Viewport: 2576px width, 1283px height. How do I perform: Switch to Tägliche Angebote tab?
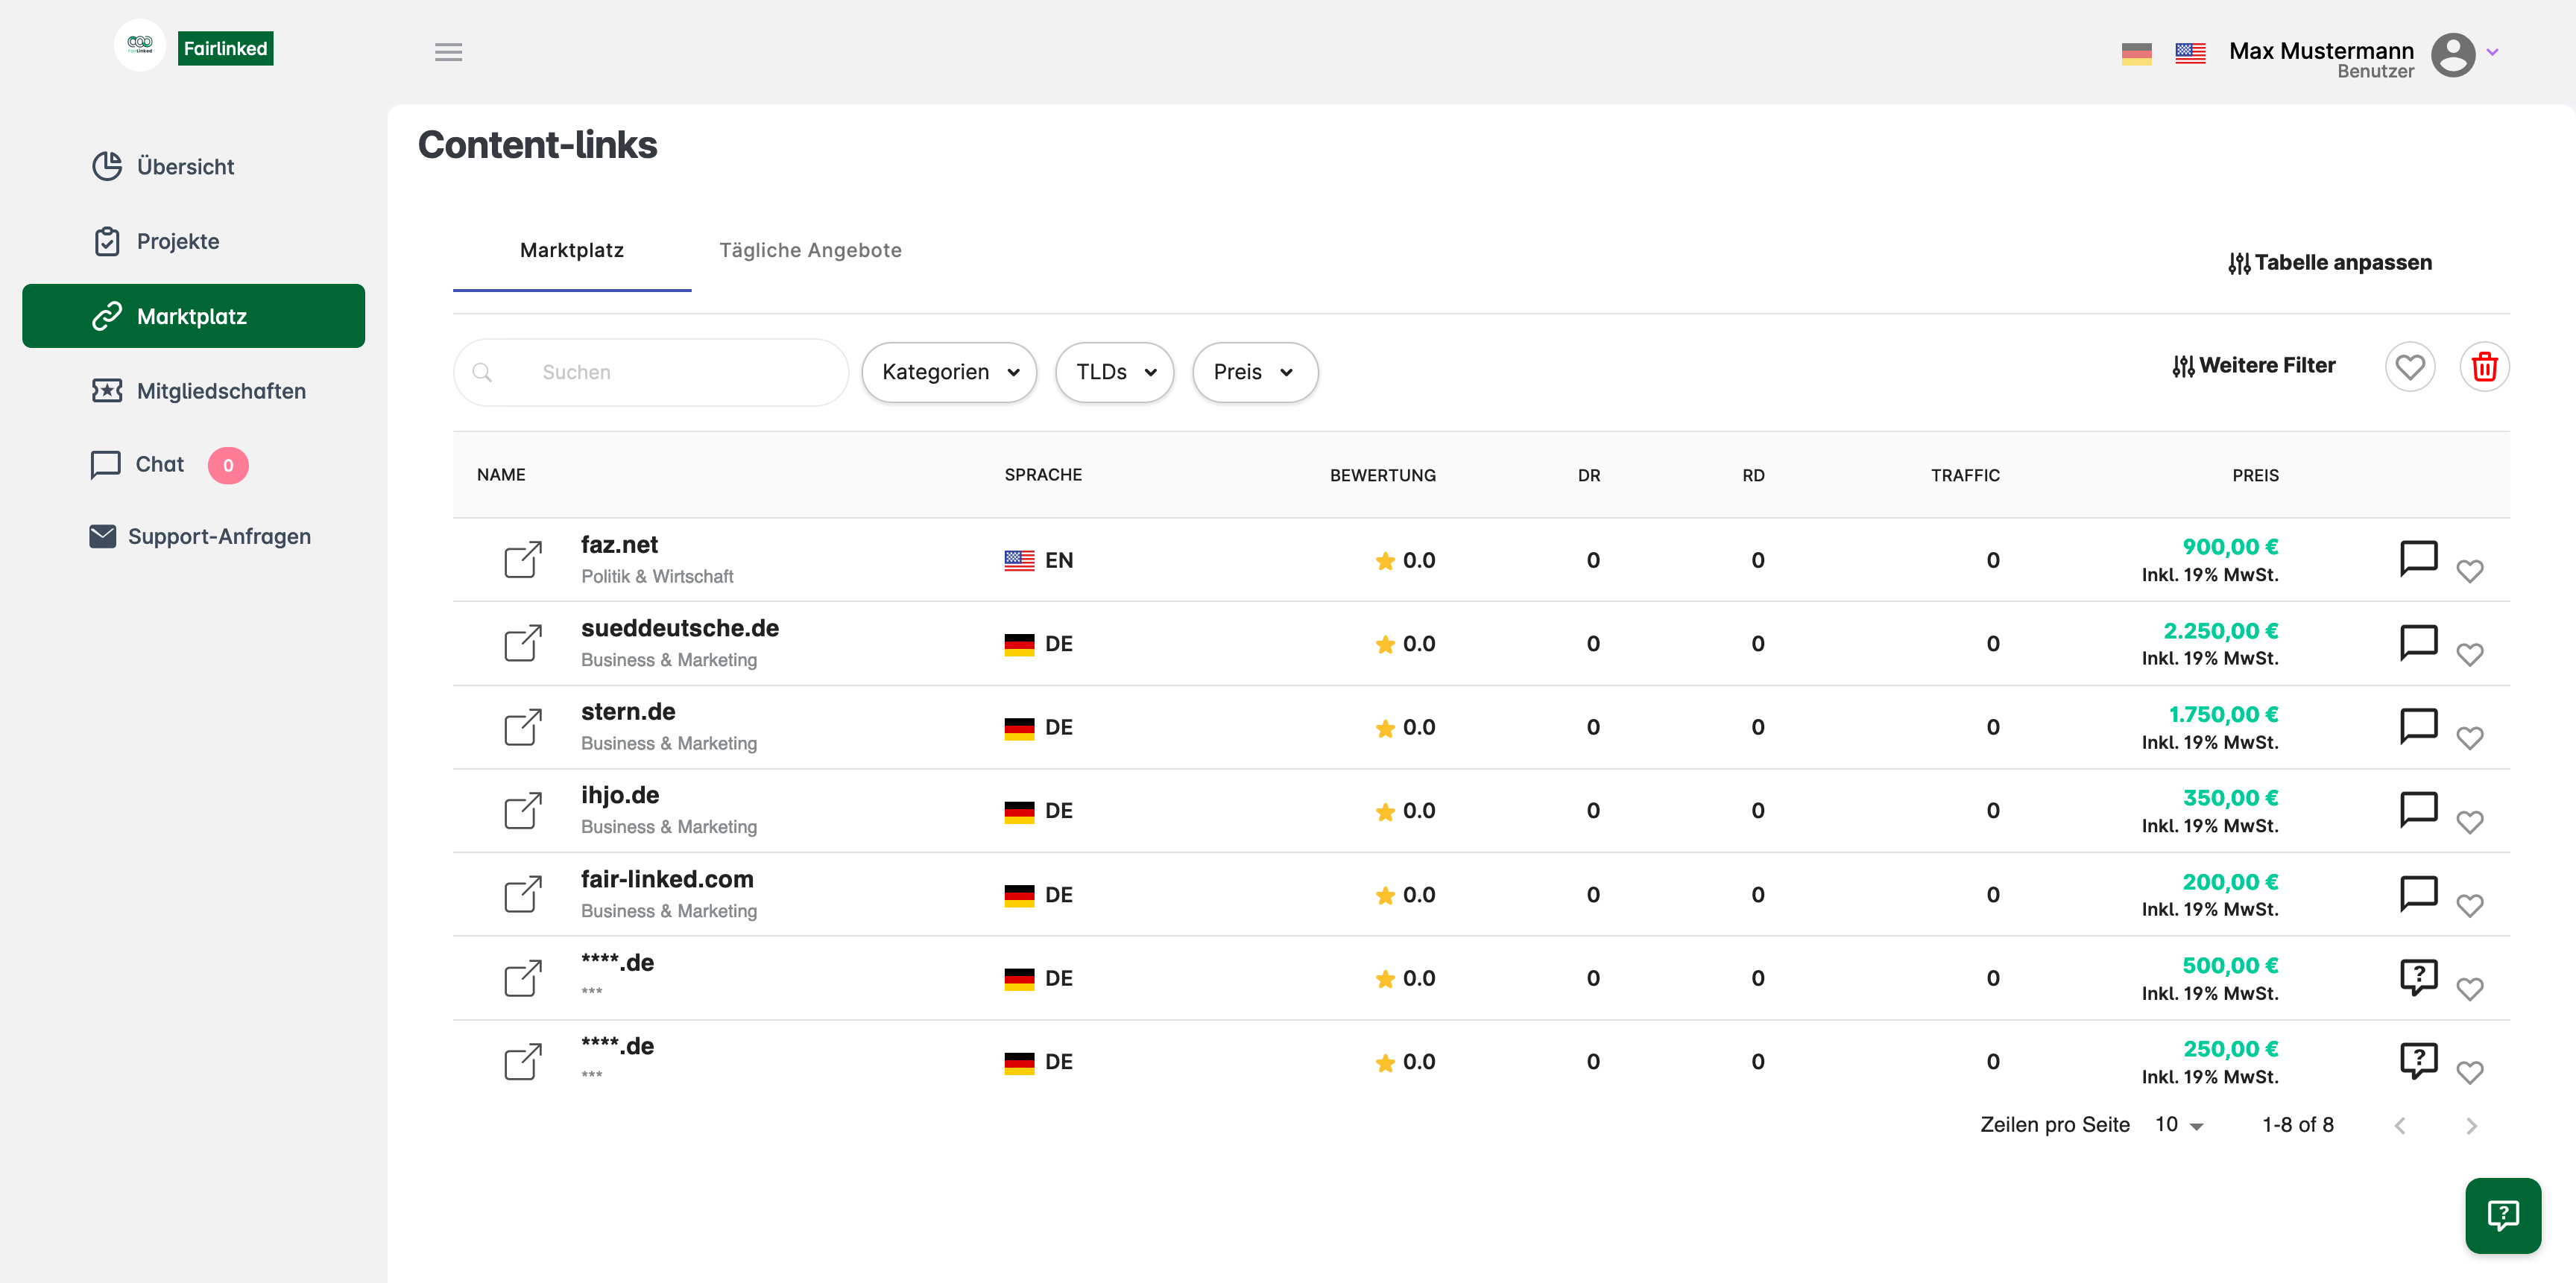[x=810, y=250]
